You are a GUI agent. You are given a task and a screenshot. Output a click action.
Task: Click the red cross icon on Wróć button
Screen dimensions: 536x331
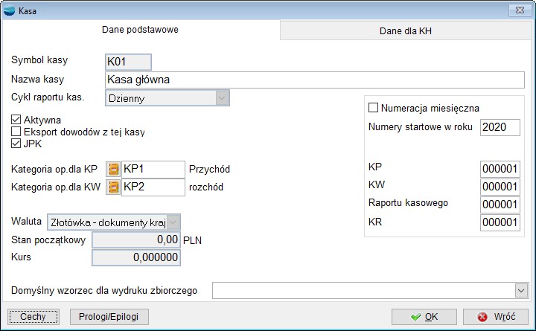[x=482, y=317]
